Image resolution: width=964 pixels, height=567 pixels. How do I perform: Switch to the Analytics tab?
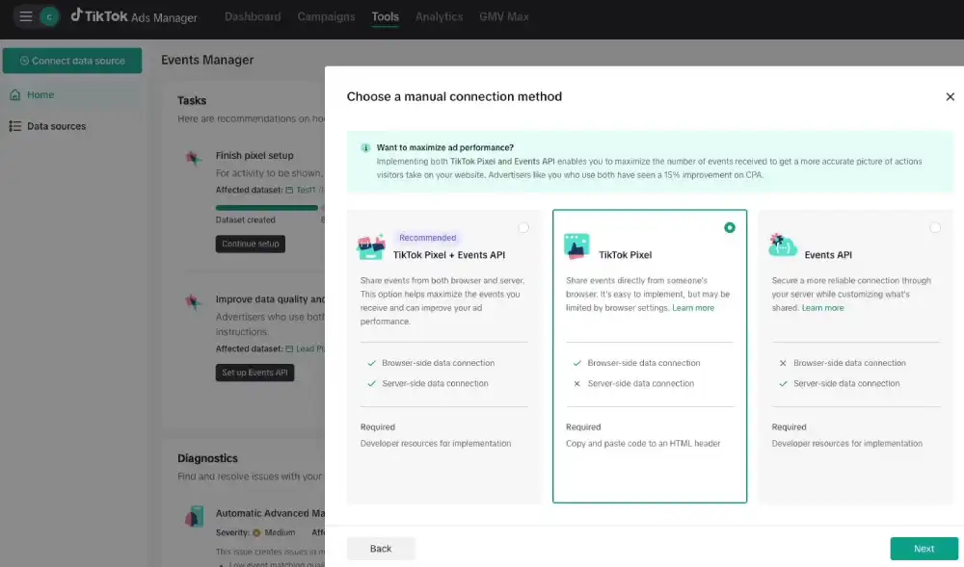click(439, 17)
